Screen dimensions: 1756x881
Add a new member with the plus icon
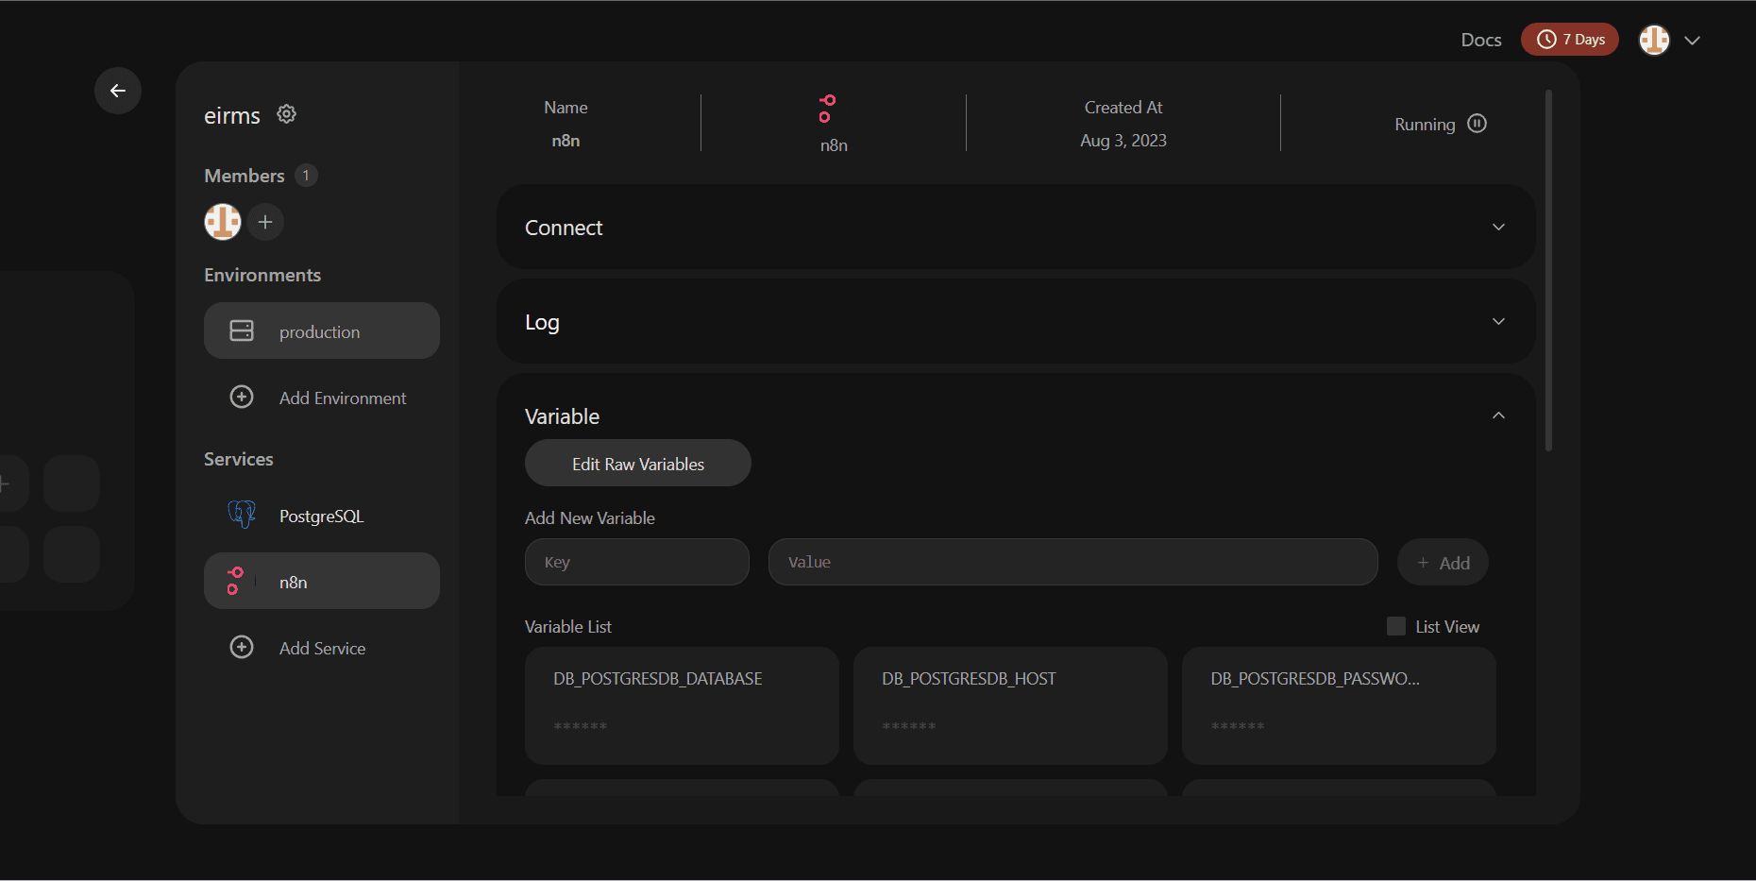click(x=265, y=222)
